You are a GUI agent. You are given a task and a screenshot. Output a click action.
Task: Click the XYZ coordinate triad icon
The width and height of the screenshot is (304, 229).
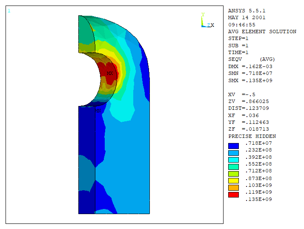click(207, 20)
